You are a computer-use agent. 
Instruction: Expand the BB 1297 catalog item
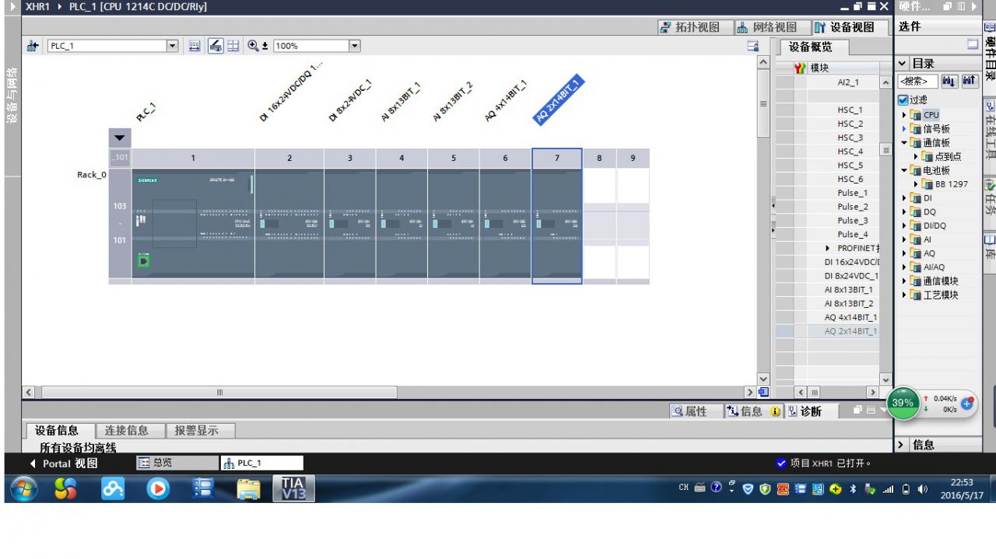tap(917, 184)
